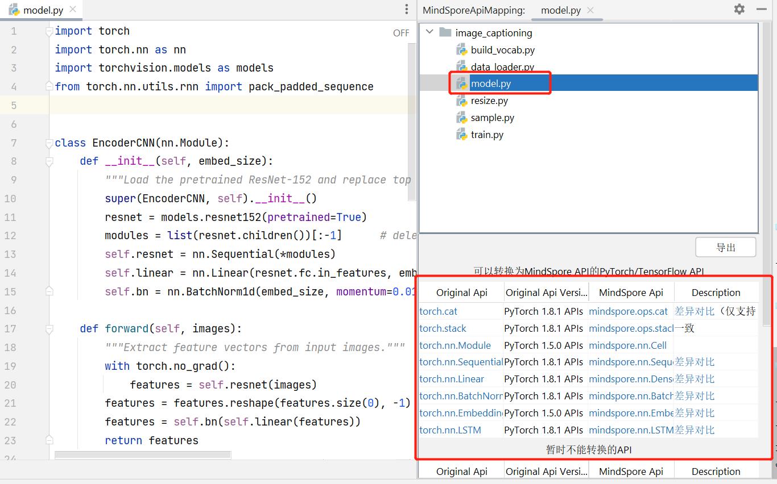Switch to model.py tab in MindSporeApiMapping
The height and width of the screenshot is (484, 777).
[560, 10]
